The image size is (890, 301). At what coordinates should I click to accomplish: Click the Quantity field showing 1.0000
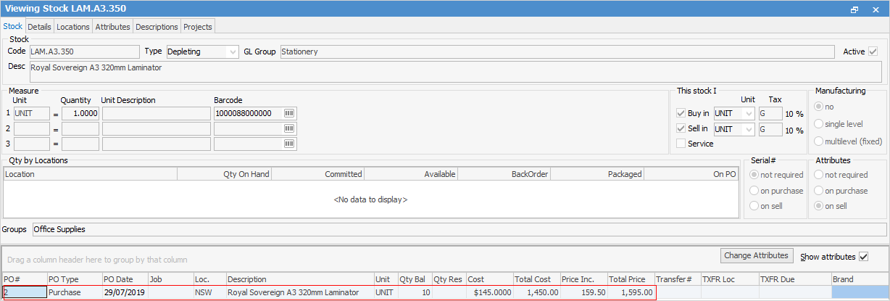(80, 113)
